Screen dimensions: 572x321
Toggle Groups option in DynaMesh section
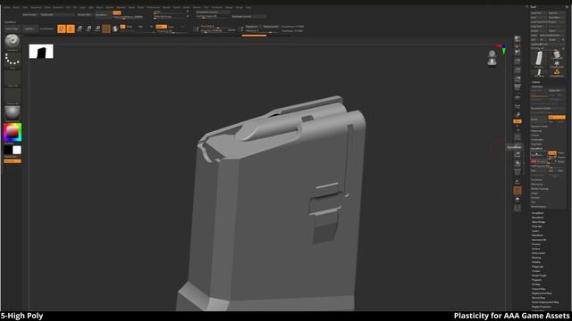click(552, 152)
